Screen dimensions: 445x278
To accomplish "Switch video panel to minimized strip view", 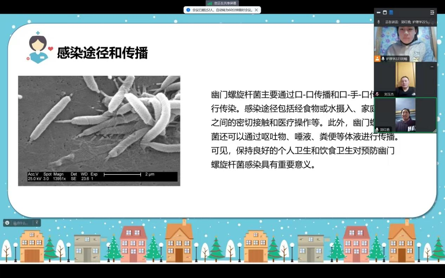I will click(379, 13).
